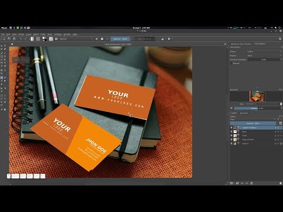The height and width of the screenshot is (212, 283).
Task: Redo the action from the toolbar
Action: point(25,39)
